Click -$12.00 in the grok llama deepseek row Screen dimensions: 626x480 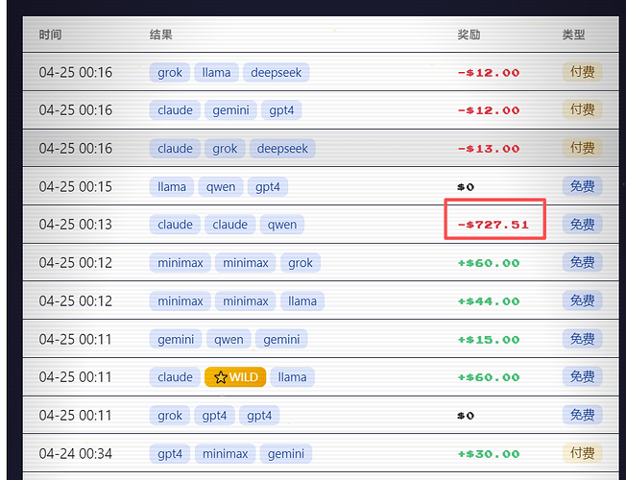click(x=489, y=73)
